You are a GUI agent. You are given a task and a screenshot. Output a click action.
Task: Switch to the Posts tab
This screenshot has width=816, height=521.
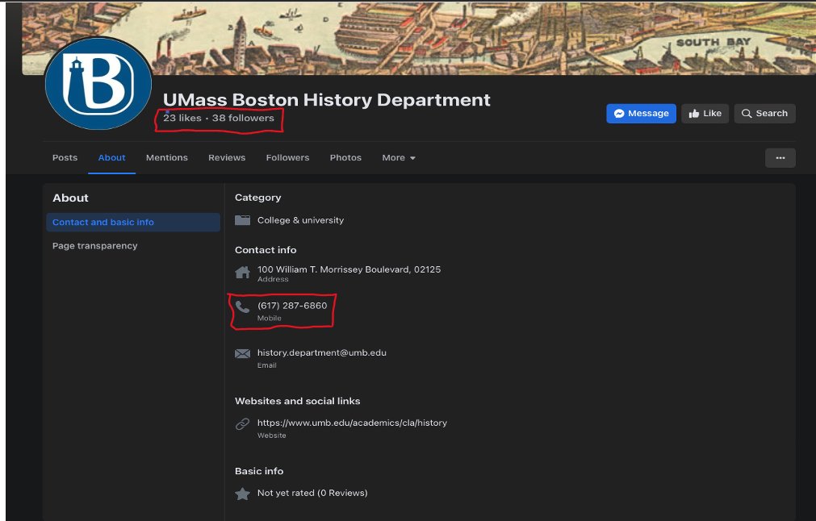pos(65,157)
